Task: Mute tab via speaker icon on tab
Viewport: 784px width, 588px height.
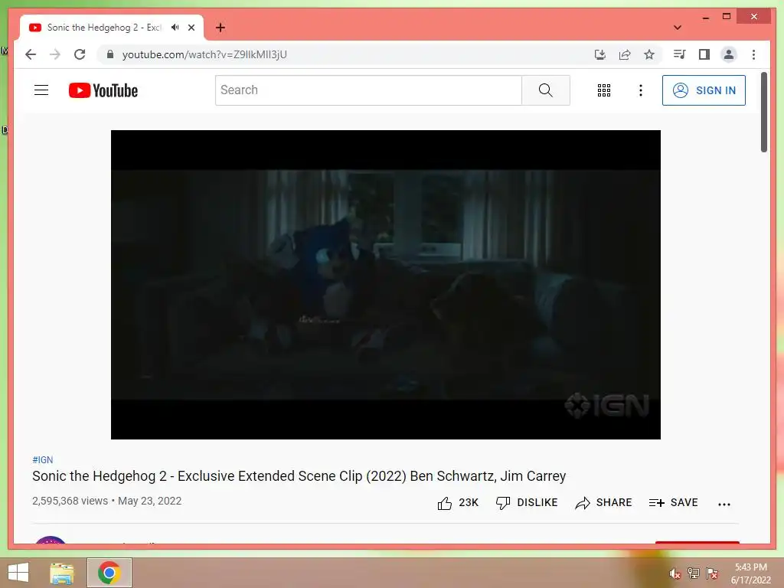Action: (175, 28)
